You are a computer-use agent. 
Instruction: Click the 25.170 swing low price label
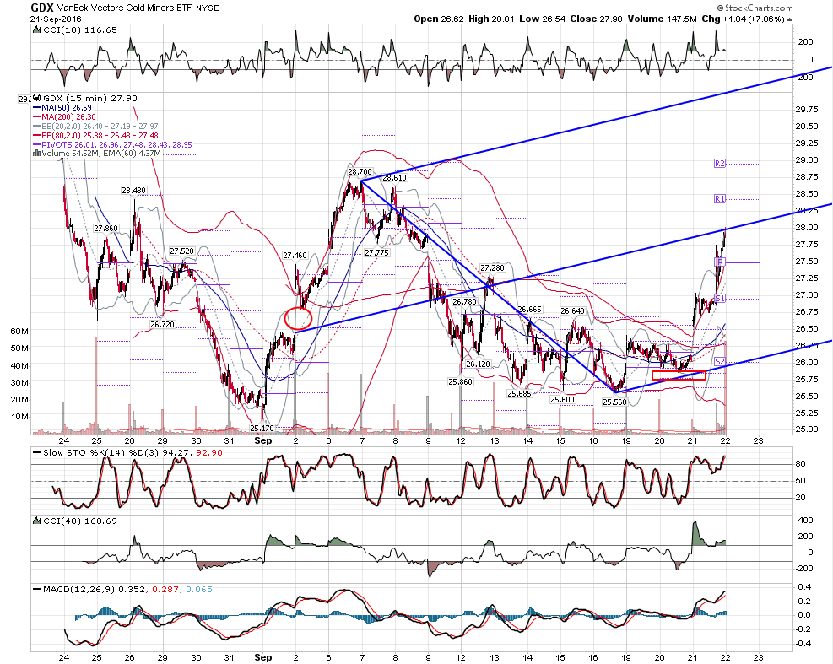tap(262, 428)
